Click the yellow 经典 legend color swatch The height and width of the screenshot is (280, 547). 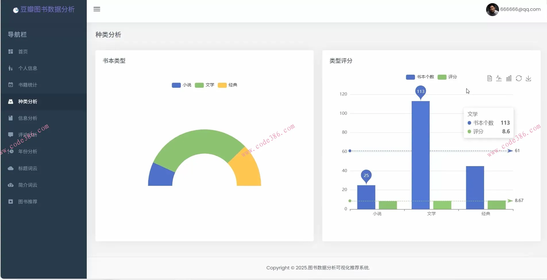pos(222,85)
